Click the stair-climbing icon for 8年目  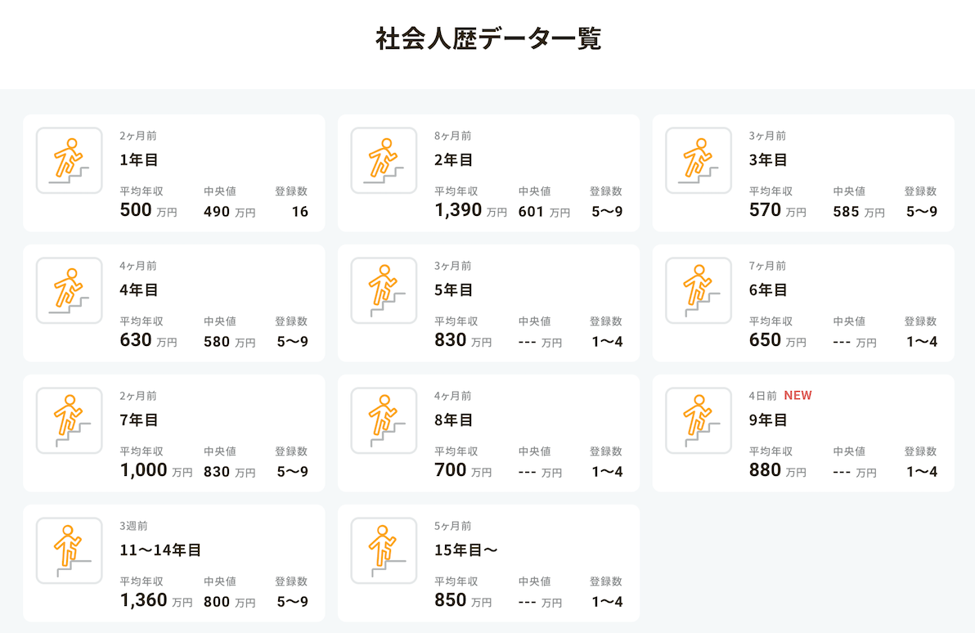tap(384, 420)
